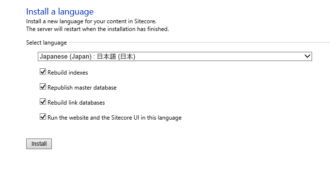Click the "Rebuild indexes" label text
The height and width of the screenshot is (185, 330).
tap(67, 73)
